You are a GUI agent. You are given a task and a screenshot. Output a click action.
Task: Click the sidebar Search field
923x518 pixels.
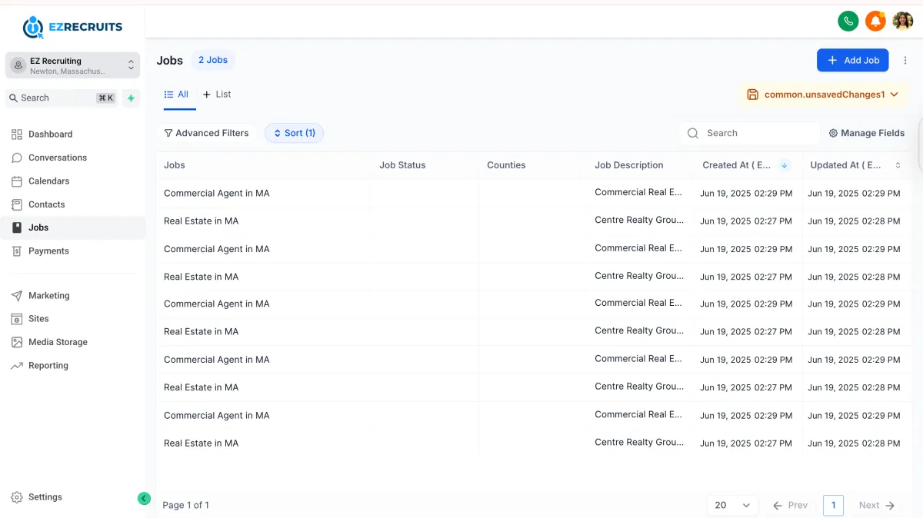coord(62,98)
